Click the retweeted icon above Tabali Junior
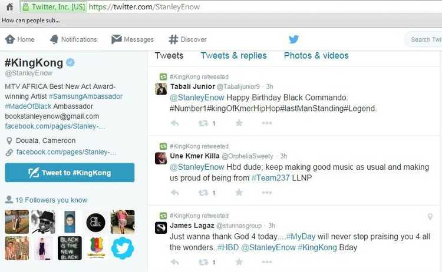This screenshot has width=442, height=272. [163, 77]
